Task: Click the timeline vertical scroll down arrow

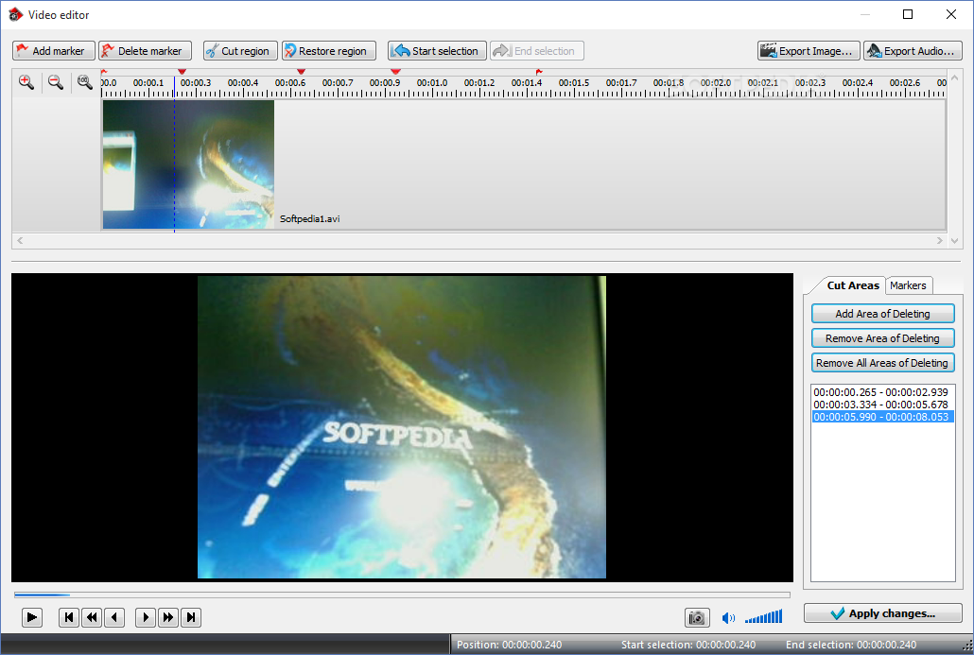Action: (955, 241)
